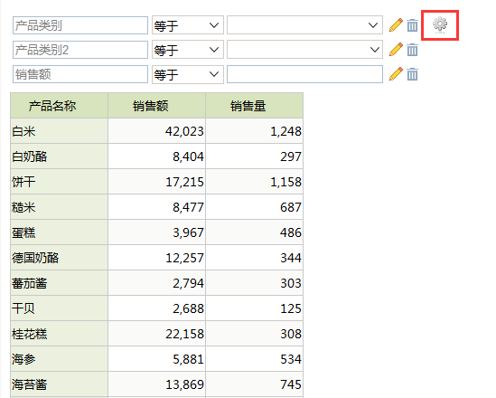Click the 产品名称 column header
Screen dimensions: 496x398
coord(59,106)
